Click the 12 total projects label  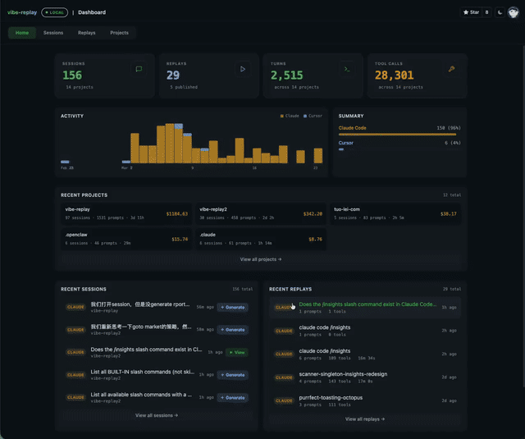(452, 195)
